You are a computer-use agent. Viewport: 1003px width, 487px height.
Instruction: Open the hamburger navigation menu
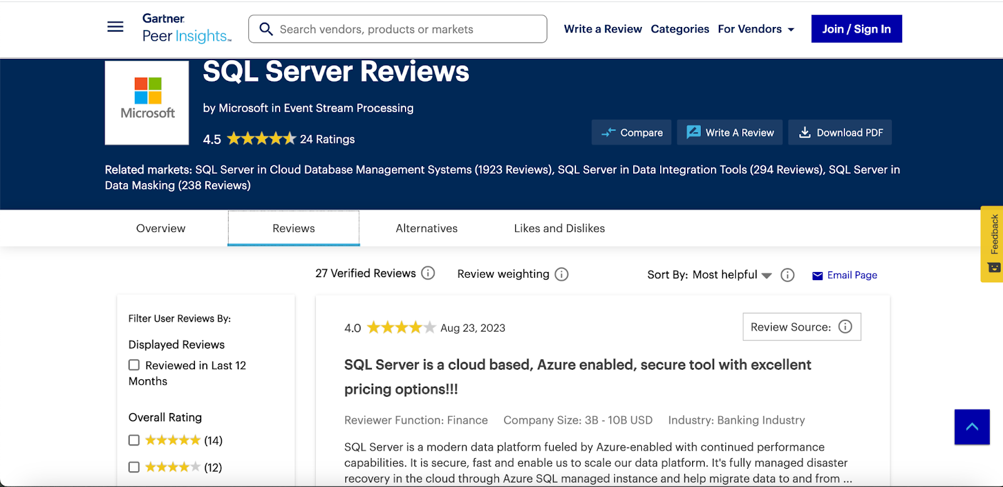(115, 27)
